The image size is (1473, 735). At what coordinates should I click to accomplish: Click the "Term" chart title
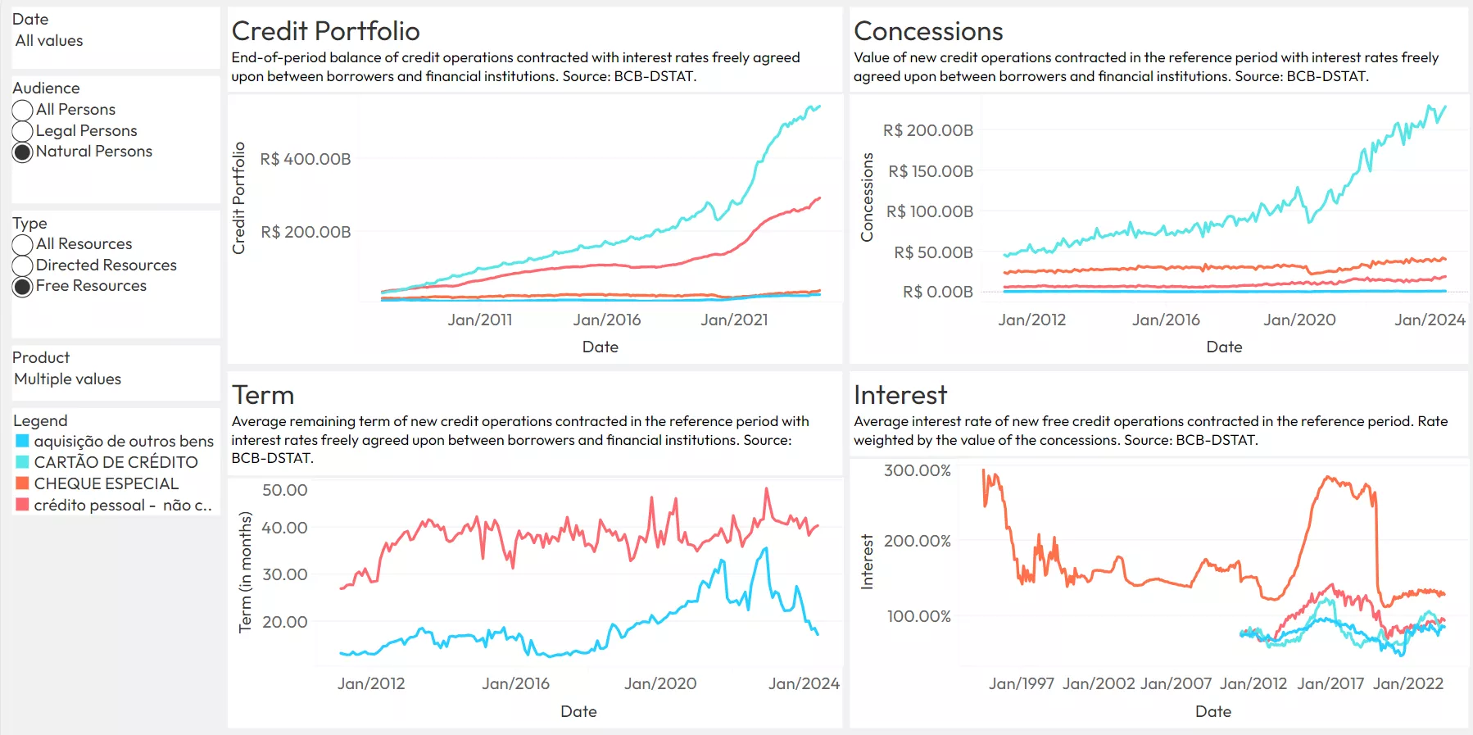point(263,395)
